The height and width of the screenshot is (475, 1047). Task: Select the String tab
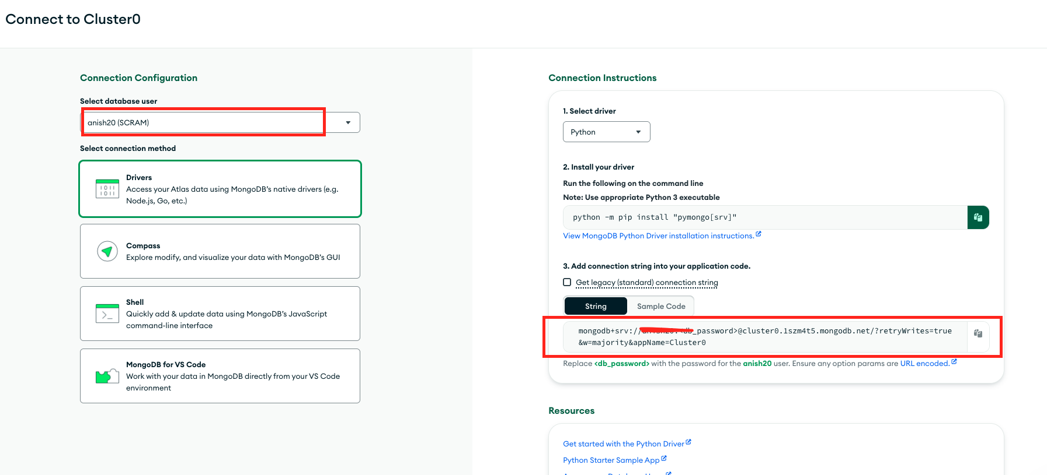[596, 306]
